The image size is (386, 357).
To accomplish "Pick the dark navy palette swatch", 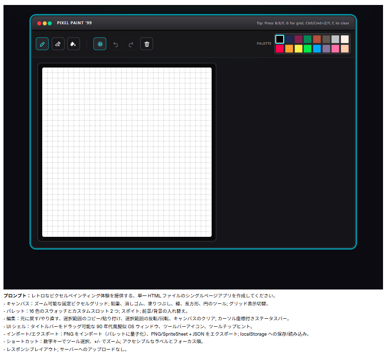I will 289,39.
